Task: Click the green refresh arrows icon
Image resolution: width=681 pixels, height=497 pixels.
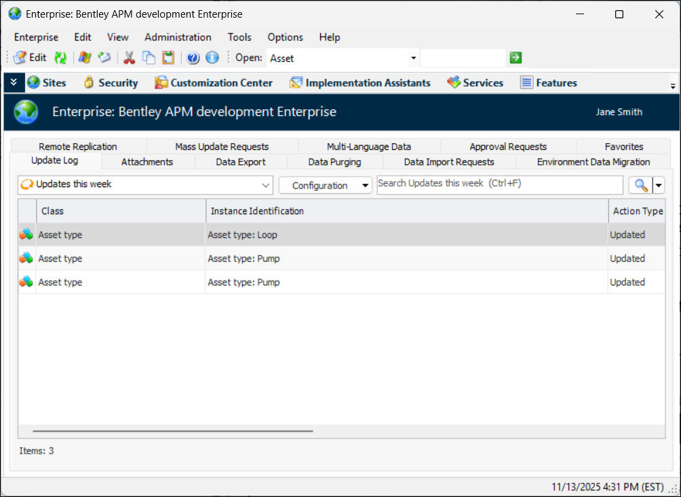Action: [x=60, y=58]
